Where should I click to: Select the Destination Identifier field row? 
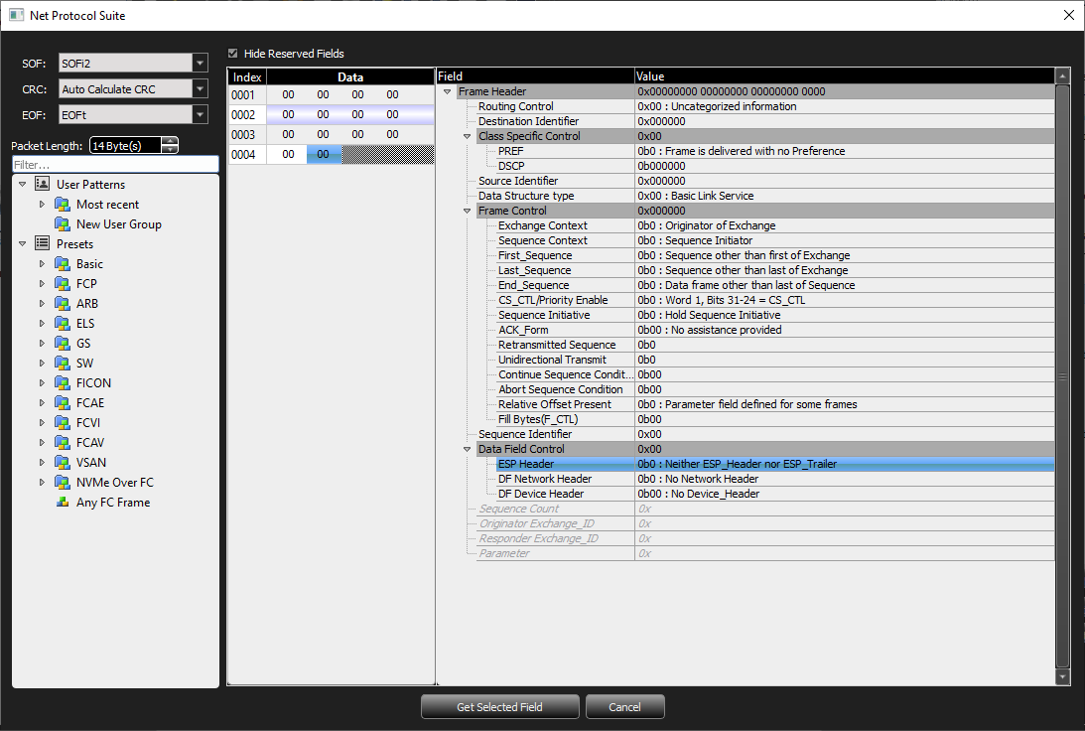point(764,121)
